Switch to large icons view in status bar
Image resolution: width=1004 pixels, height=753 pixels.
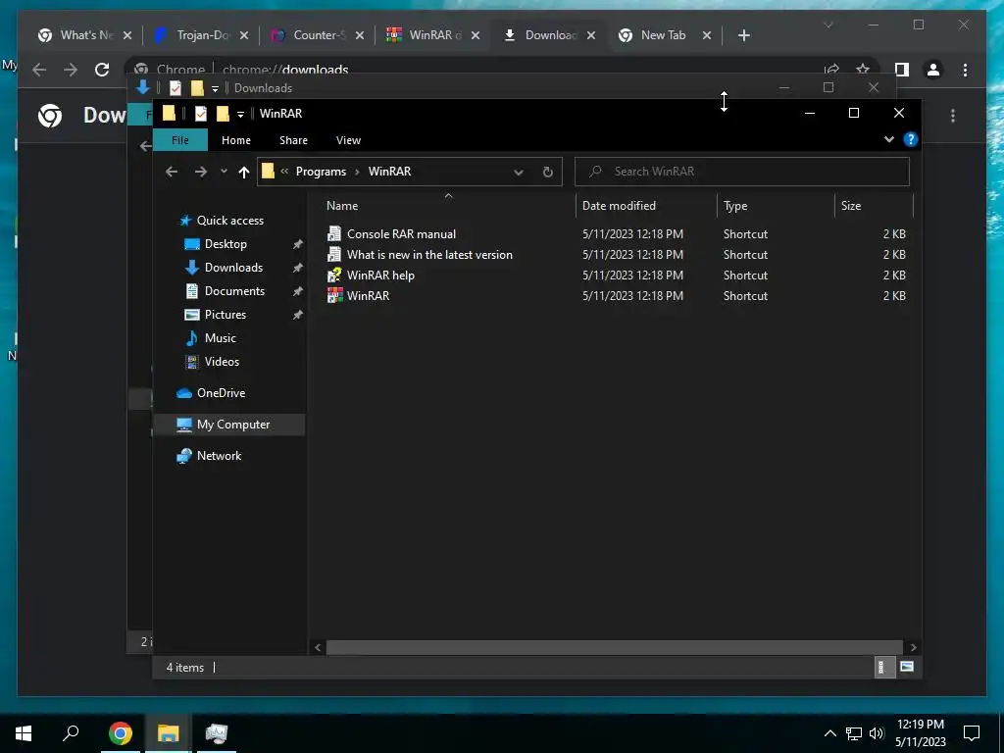point(907,667)
